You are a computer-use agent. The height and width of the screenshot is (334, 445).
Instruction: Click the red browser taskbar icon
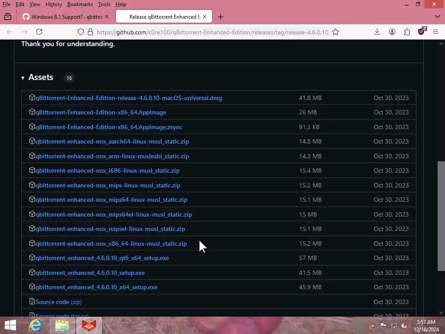click(x=89, y=325)
